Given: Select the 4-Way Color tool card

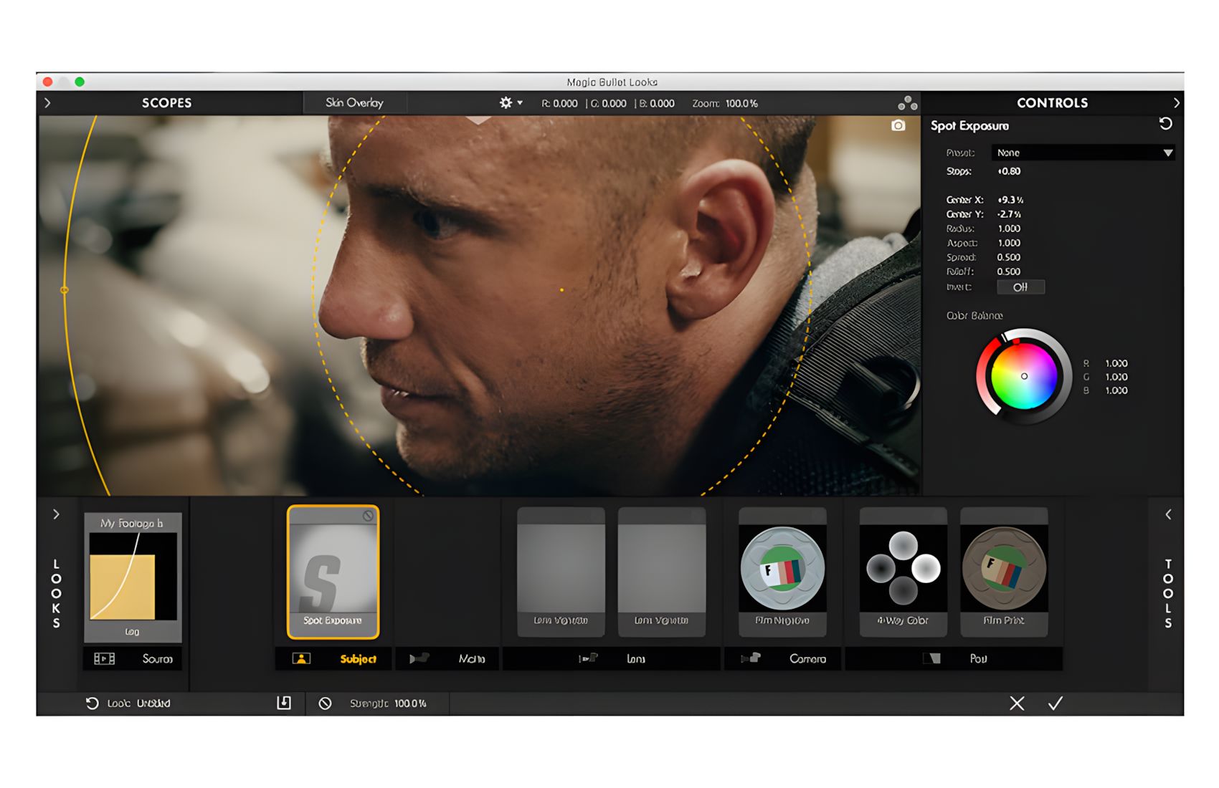Looking at the screenshot, I should 903,572.
